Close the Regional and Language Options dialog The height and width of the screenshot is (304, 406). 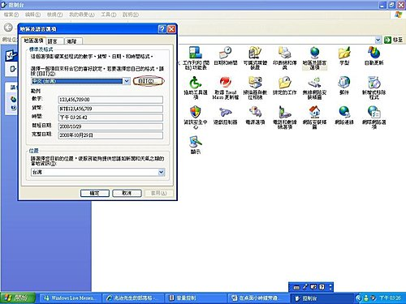pyautogui.click(x=171, y=29)
